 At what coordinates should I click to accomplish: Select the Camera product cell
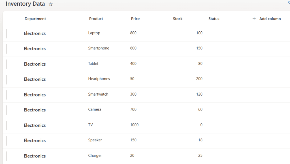[95, 109]
